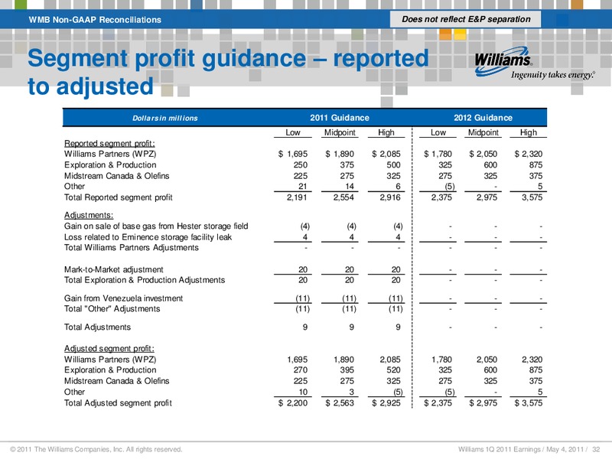This screenshot has height=459, width=612.
Task: Select the '$ 1,780' reported WPZ 2012 low value
Action: [x=438, y=155]
